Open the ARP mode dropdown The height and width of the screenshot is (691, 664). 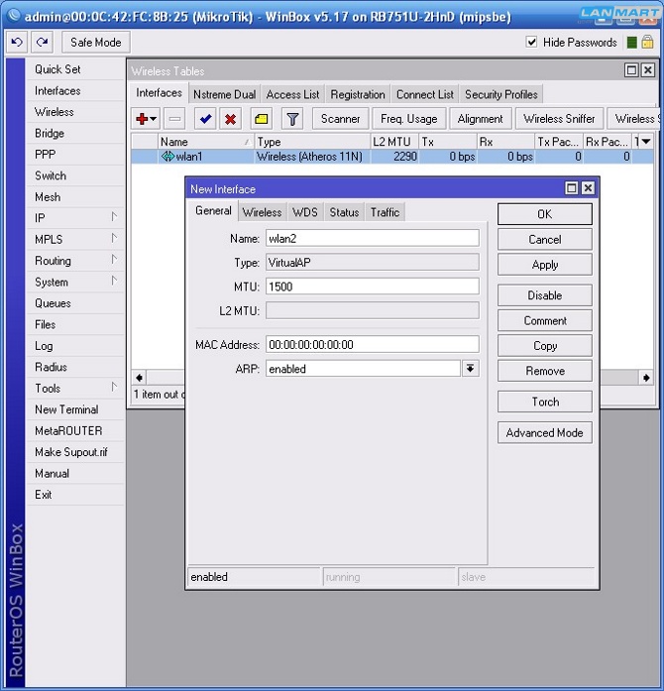(x=470, y=369)
